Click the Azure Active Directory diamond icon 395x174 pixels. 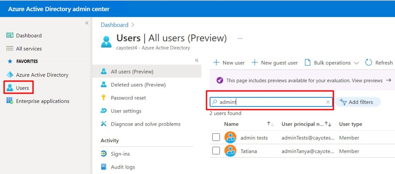tap(10, 75)
